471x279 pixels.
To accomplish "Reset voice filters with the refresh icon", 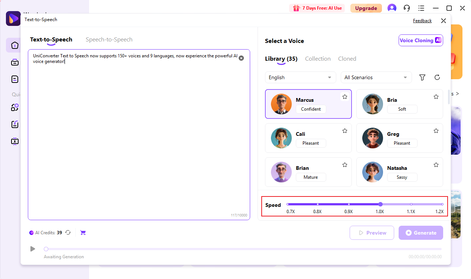I will [437, 77].
